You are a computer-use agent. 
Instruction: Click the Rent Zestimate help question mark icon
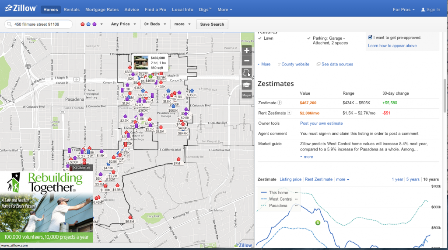pos(289,113)
